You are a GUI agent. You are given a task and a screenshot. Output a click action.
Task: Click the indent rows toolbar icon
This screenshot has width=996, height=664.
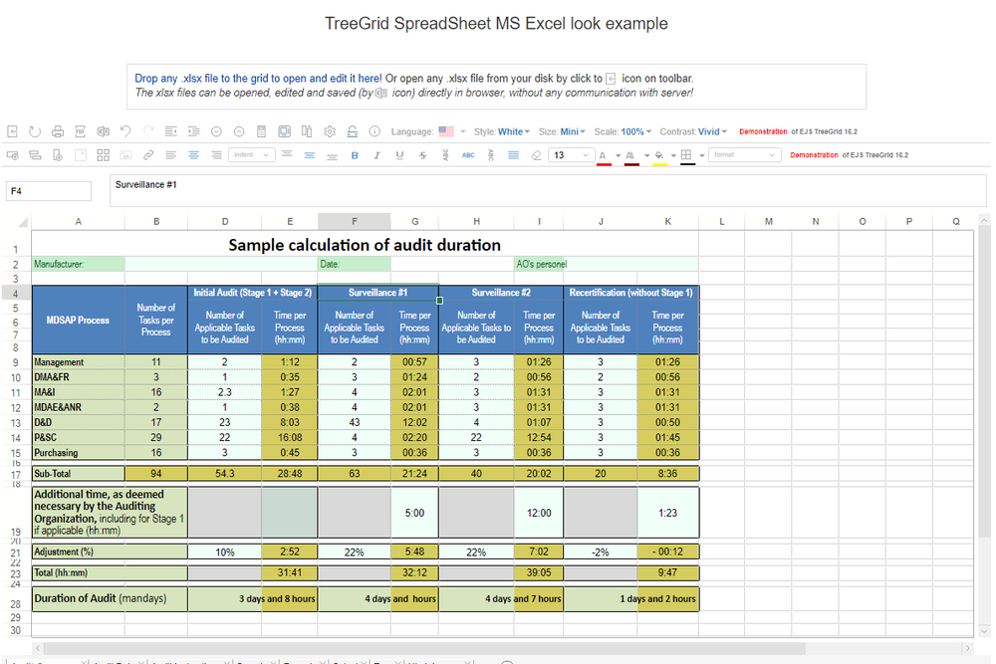pyautogui.click(x=194, y=131)
